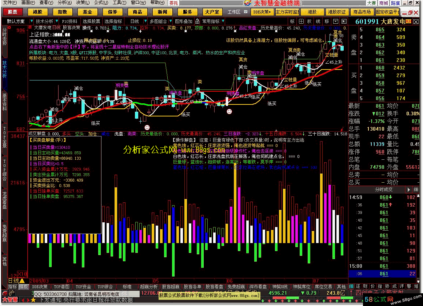Click the crosshair grid icon in toolbar
423x306 pixels.
tap(301, 21)
